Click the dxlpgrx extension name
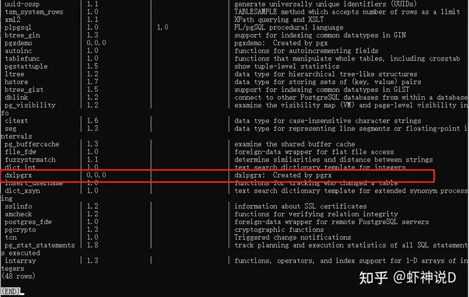Viewport: 469px width, 297px height. (18, 175)
